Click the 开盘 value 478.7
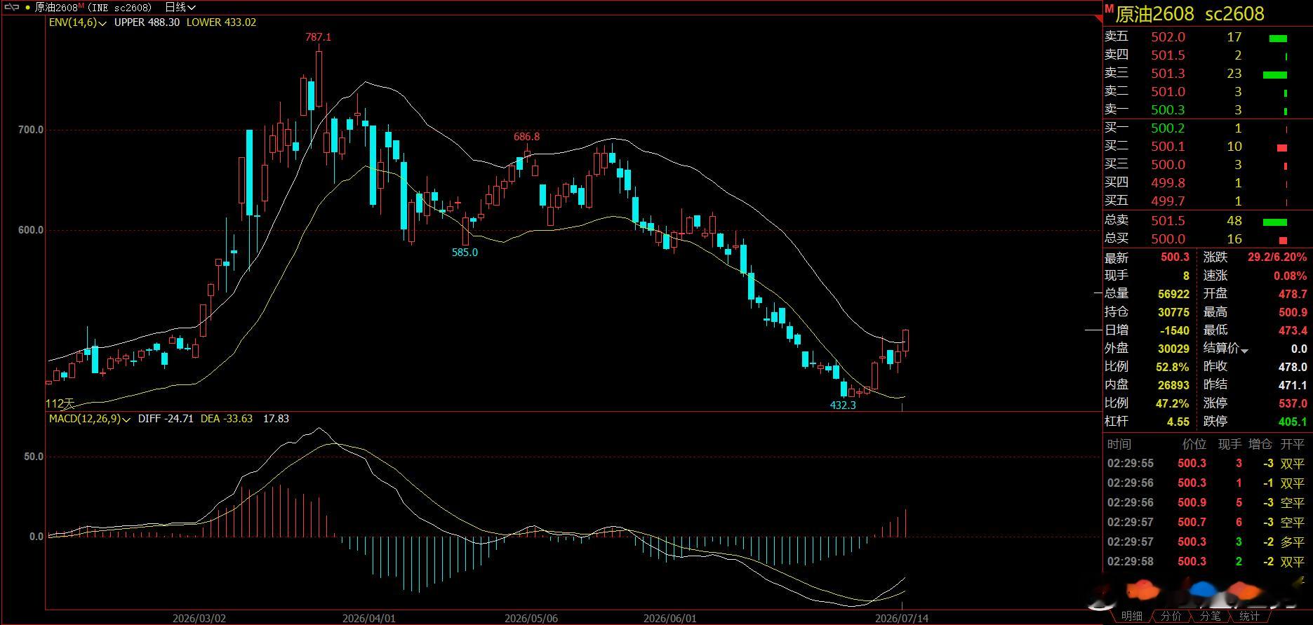Screen dimensions: 1313x625 1293,294
